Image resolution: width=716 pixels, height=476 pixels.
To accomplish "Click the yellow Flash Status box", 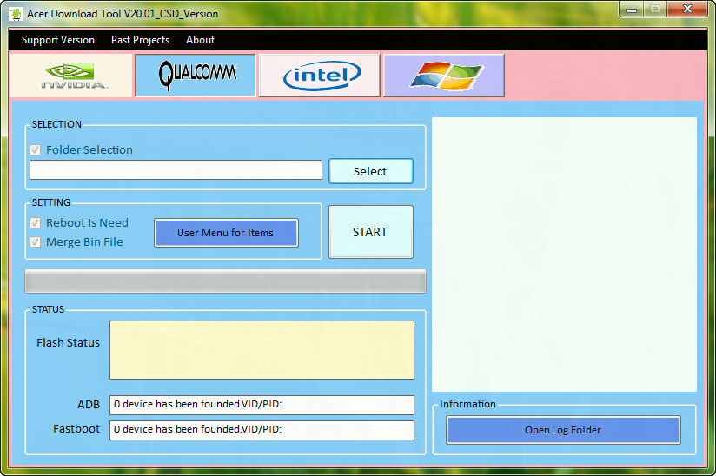I will click(x=262, y=350).
